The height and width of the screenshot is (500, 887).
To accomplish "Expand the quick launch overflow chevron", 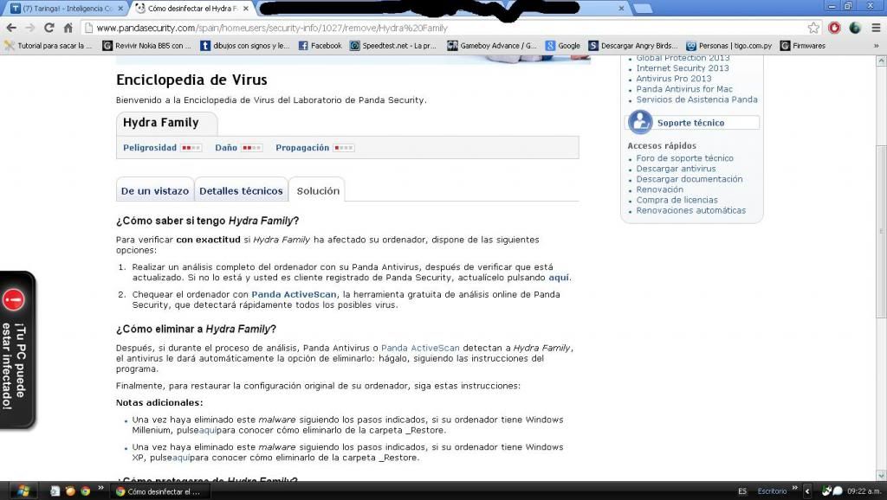I will tap(100, 488).
